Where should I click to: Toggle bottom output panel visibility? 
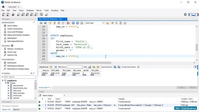193,15
